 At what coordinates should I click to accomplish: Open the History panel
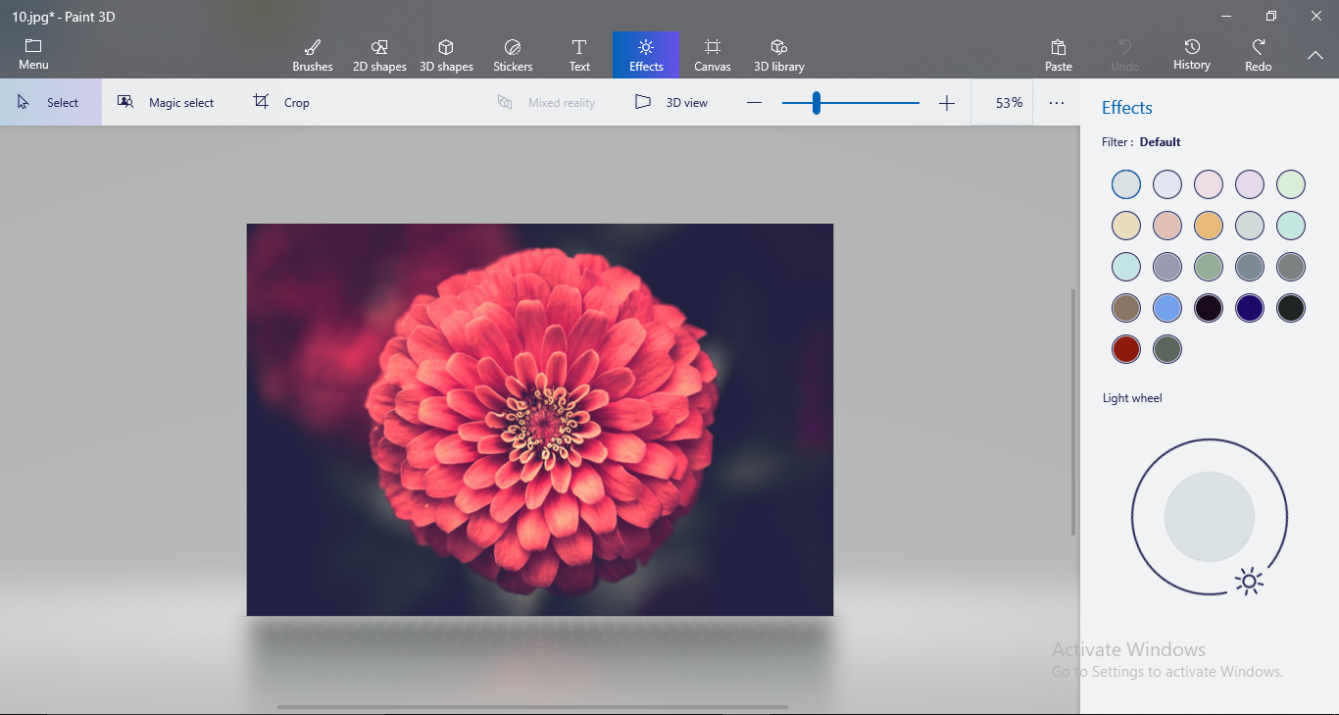1192,55
